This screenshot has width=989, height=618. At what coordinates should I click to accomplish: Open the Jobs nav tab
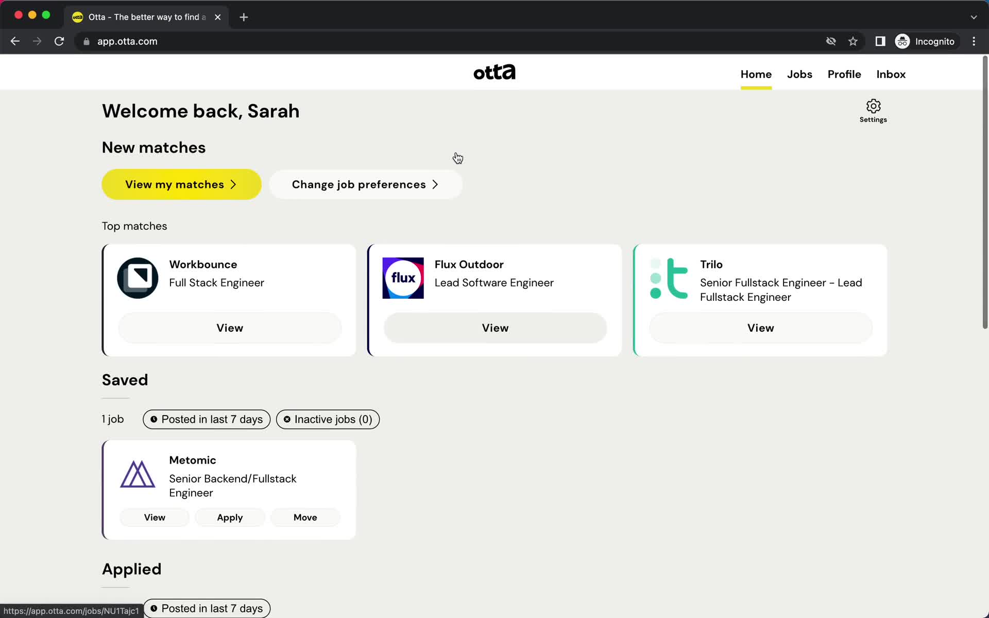(799, 74)
